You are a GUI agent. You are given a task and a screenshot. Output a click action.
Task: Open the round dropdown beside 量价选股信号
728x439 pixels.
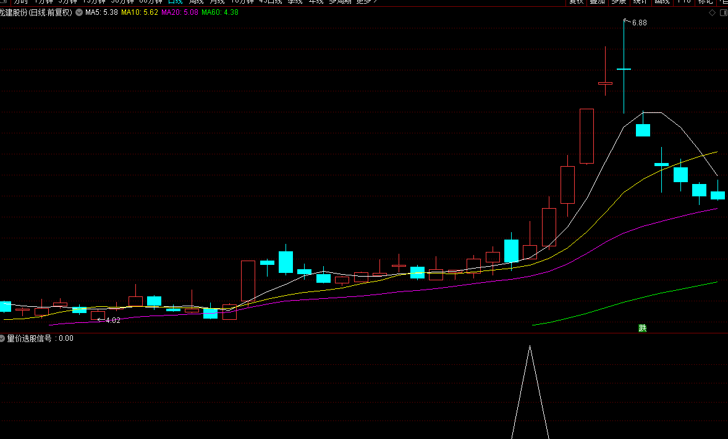[x=2, y=339]
